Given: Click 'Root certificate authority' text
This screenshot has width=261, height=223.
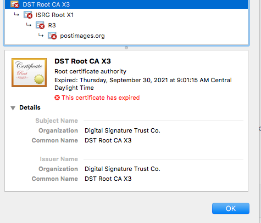Looking at the screenshot, I should coord(90,71).
